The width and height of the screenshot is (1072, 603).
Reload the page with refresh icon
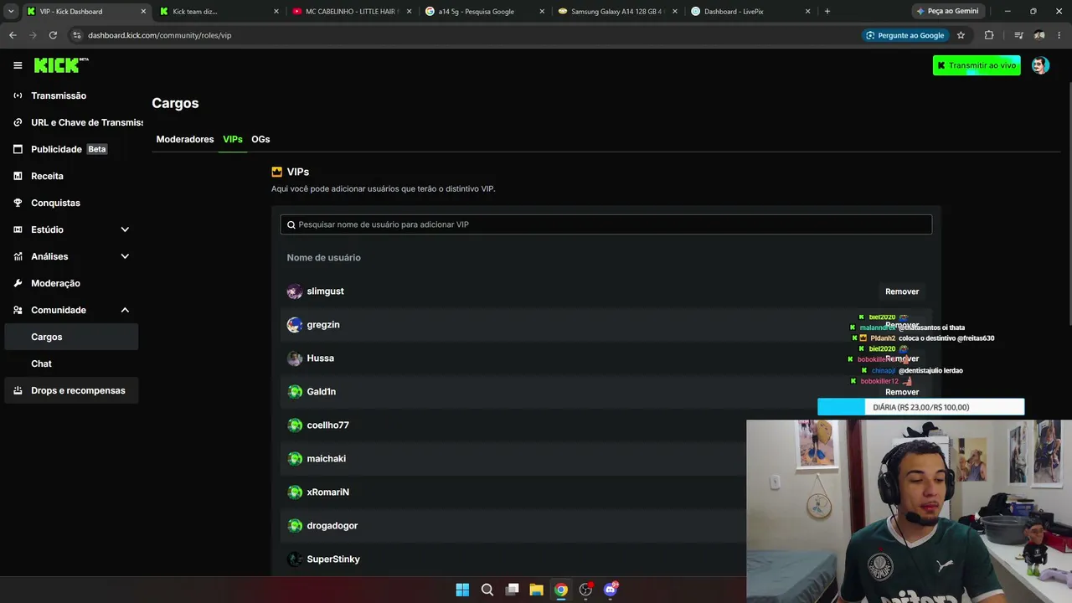pyautogui.click(x=53, y=35)
